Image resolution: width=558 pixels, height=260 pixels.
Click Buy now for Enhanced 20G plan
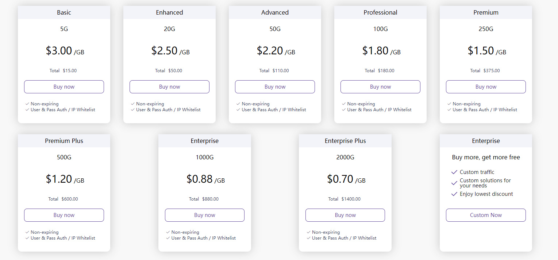point(169,87)
